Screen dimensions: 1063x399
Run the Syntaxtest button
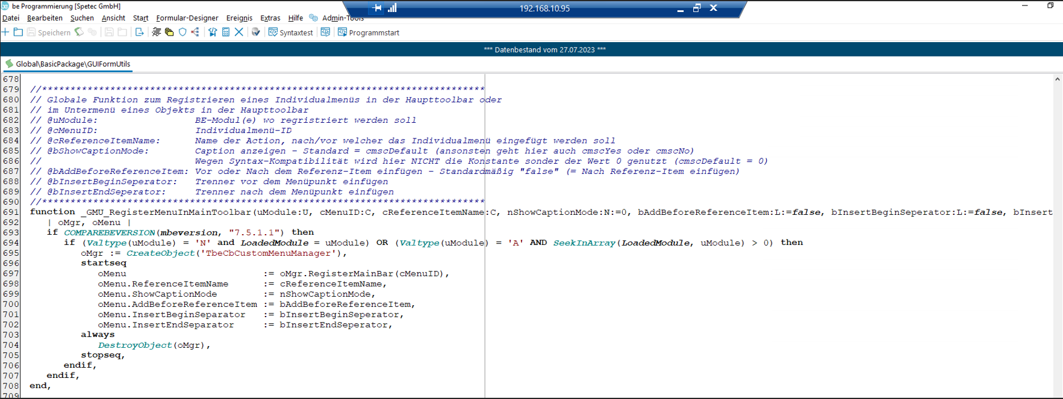(x=291, y=32)
